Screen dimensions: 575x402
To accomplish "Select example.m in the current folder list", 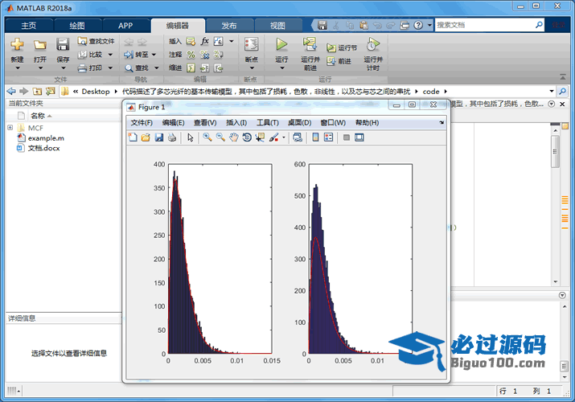I will tap(45, 138).
